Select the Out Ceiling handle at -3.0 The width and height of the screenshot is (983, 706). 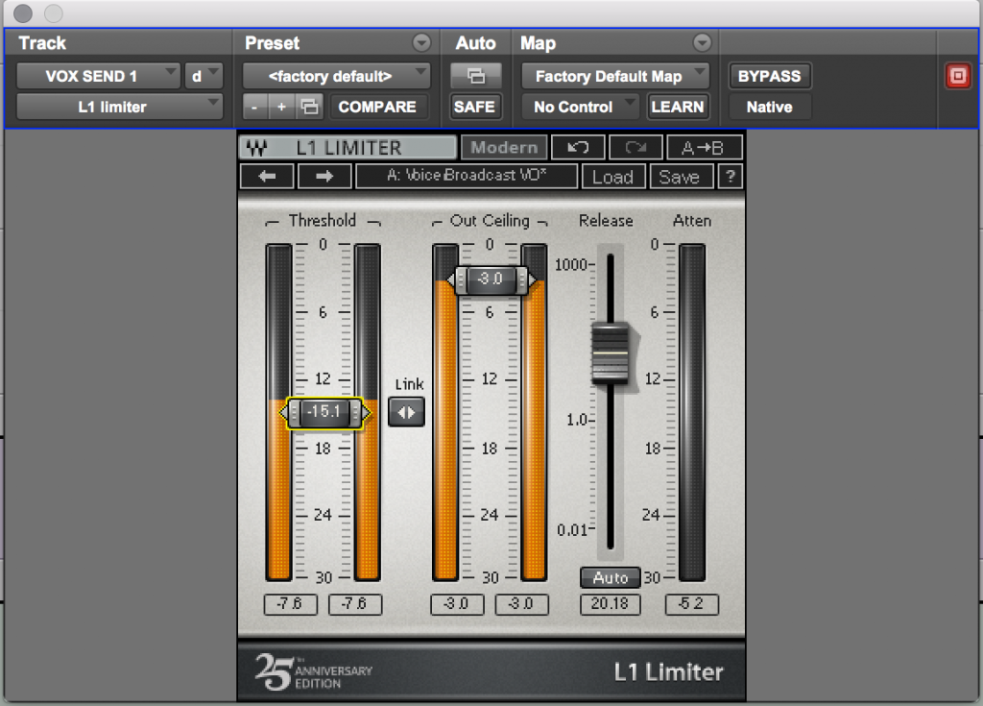pos(491,280)
